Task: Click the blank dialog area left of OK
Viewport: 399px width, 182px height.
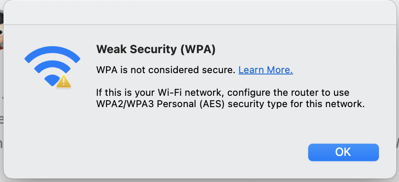Action: (178, 152)
